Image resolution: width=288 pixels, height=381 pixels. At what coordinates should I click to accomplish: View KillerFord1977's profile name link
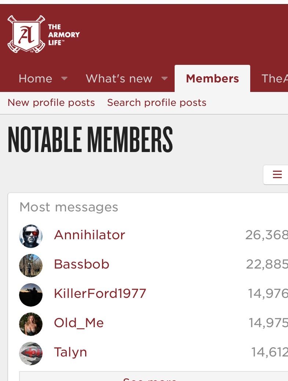pos(100,293)
